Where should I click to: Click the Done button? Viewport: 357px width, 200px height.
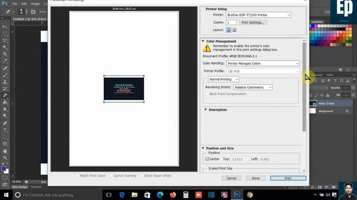[255, 178]
